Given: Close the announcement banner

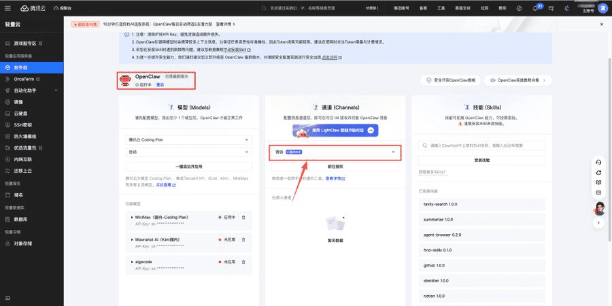Looking at the screenshot, I should 602,24.
